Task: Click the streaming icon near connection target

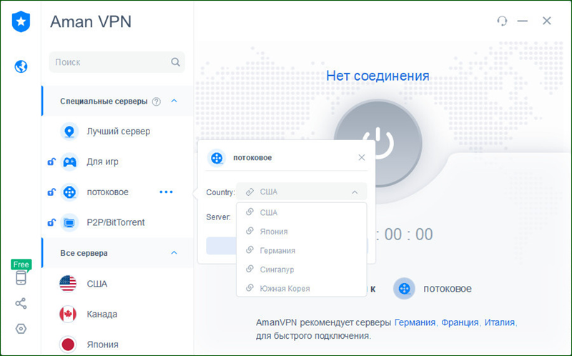Action: 404,289
